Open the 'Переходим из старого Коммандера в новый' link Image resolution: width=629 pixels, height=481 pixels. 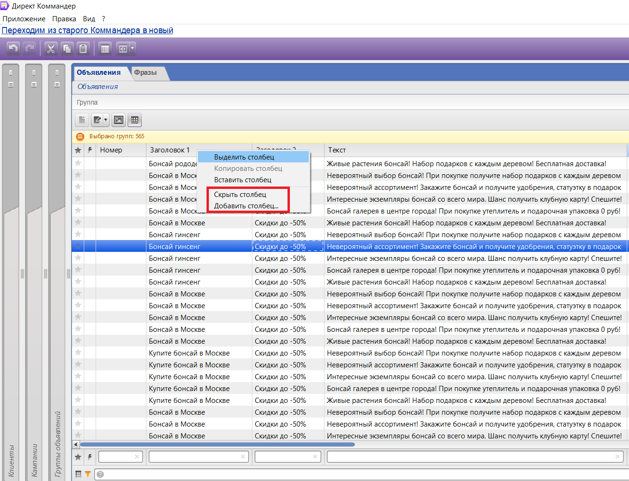pyautogui.click(x=88, y=30)
